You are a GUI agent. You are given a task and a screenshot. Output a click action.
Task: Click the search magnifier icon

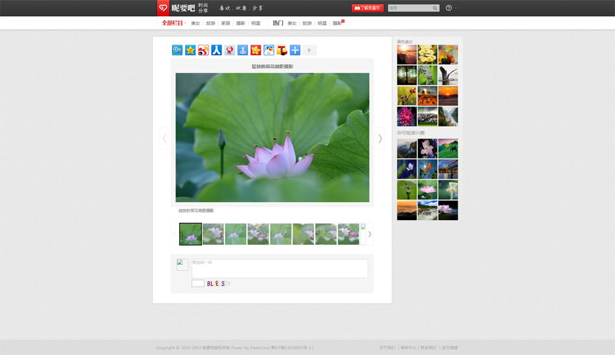435,8
